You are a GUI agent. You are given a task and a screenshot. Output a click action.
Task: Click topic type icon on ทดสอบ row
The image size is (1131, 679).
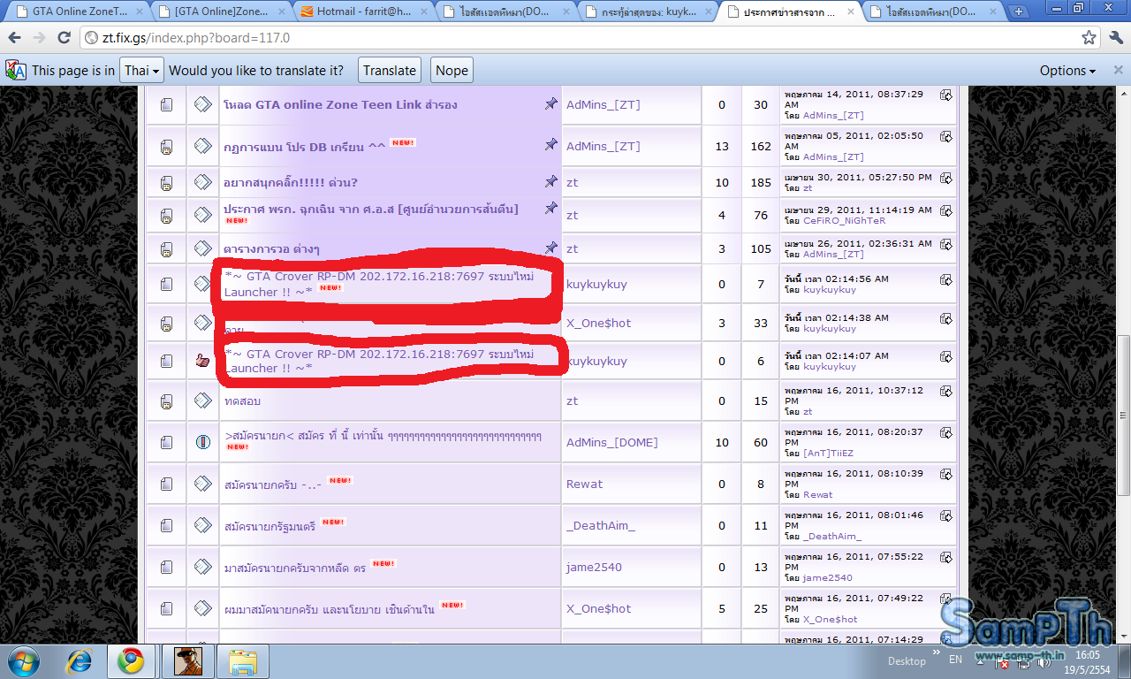[x=202, y=401]
